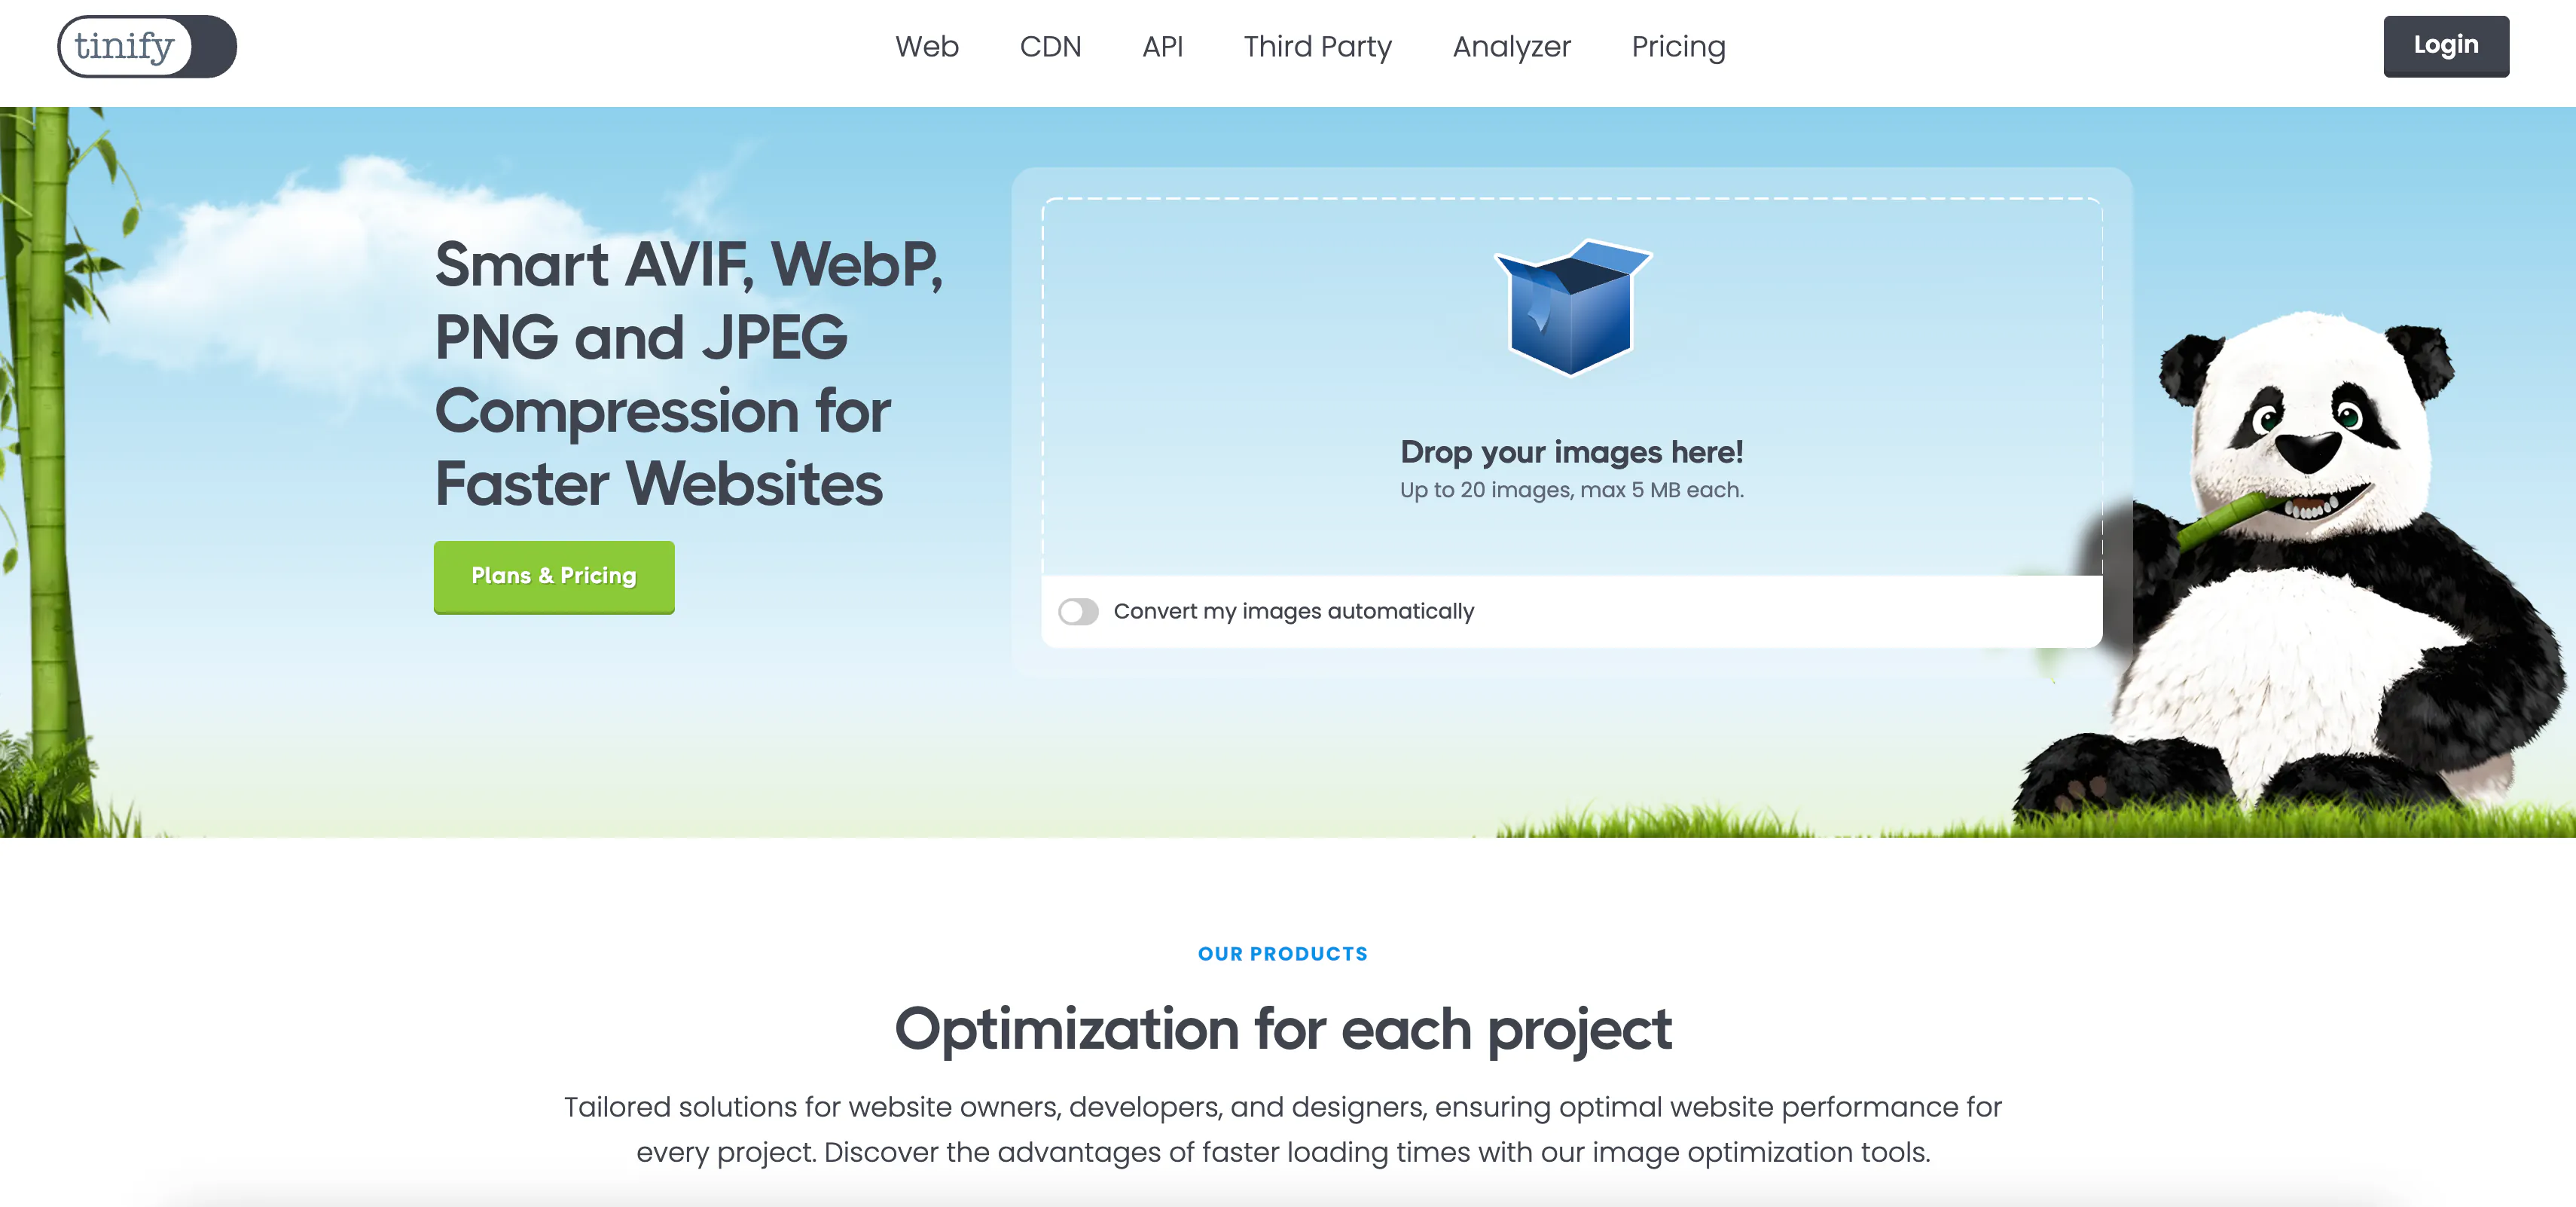The height and width of the screenshot is (1207, 2576).
Task: Open the Web menu item
Action: point(927,46)
